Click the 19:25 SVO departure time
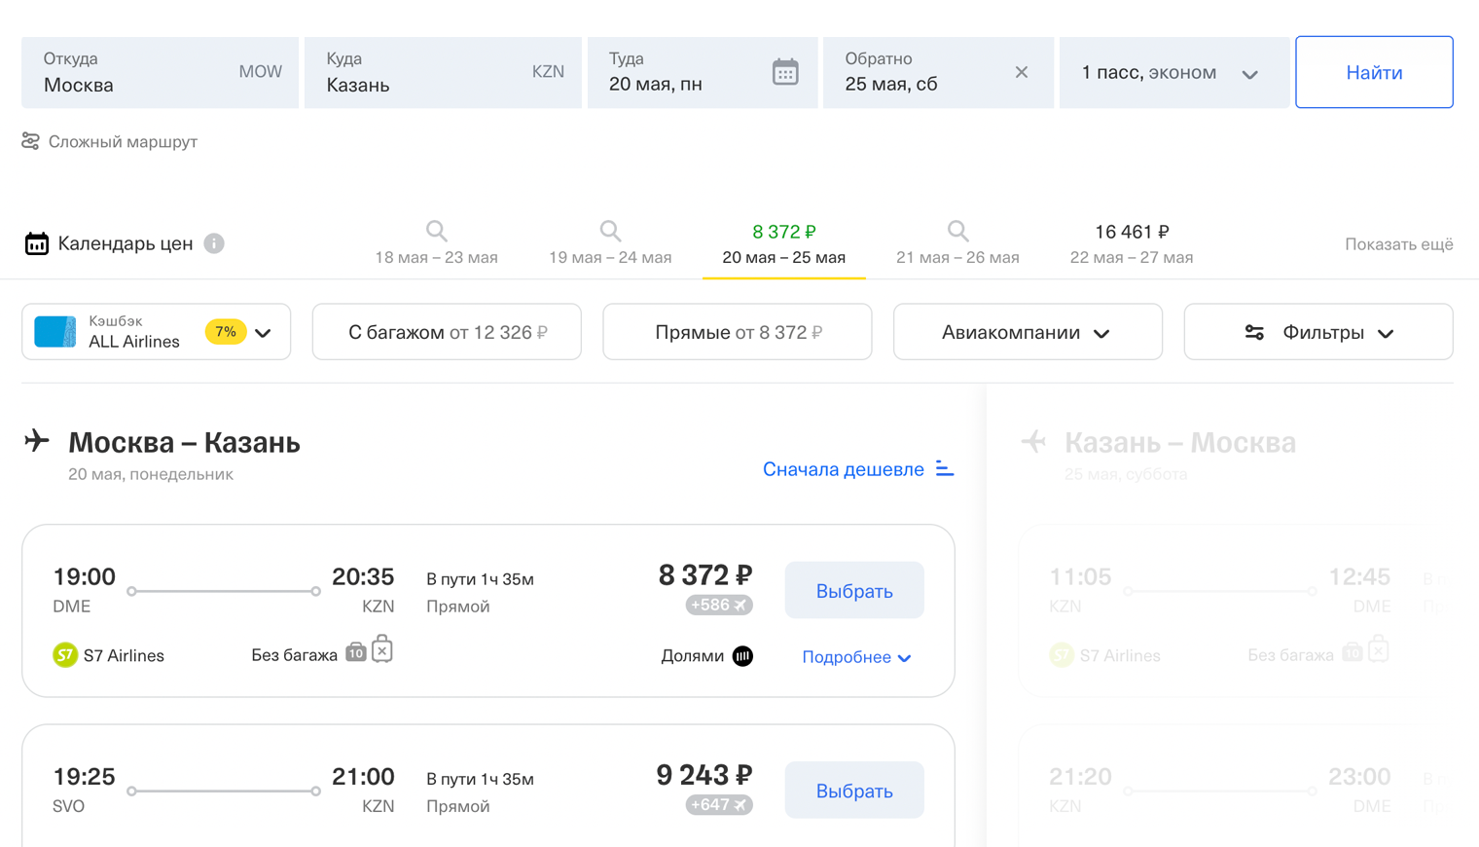The height and width of the screenshot is (847, 1479). coord(84,777)
